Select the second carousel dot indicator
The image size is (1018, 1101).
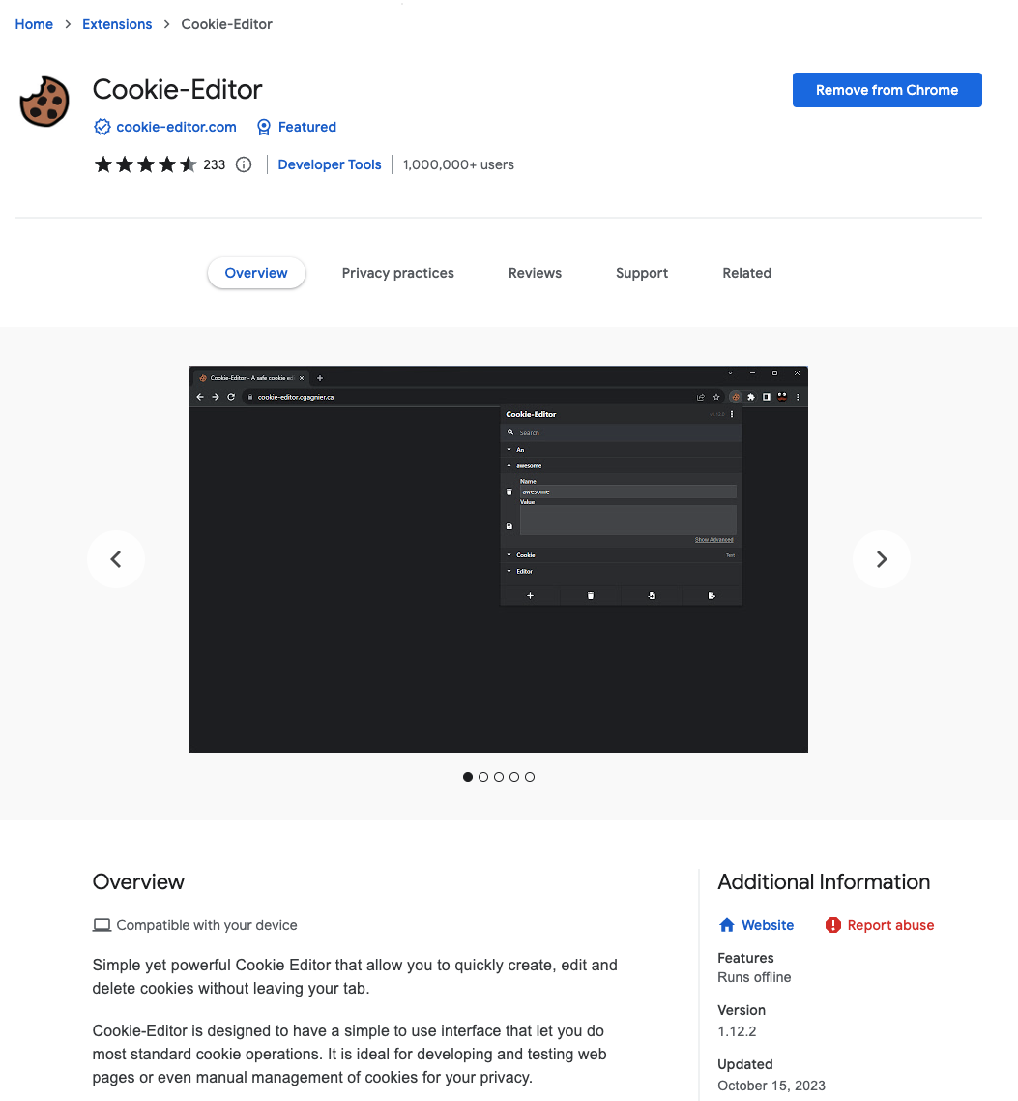(x=483, y=777)
